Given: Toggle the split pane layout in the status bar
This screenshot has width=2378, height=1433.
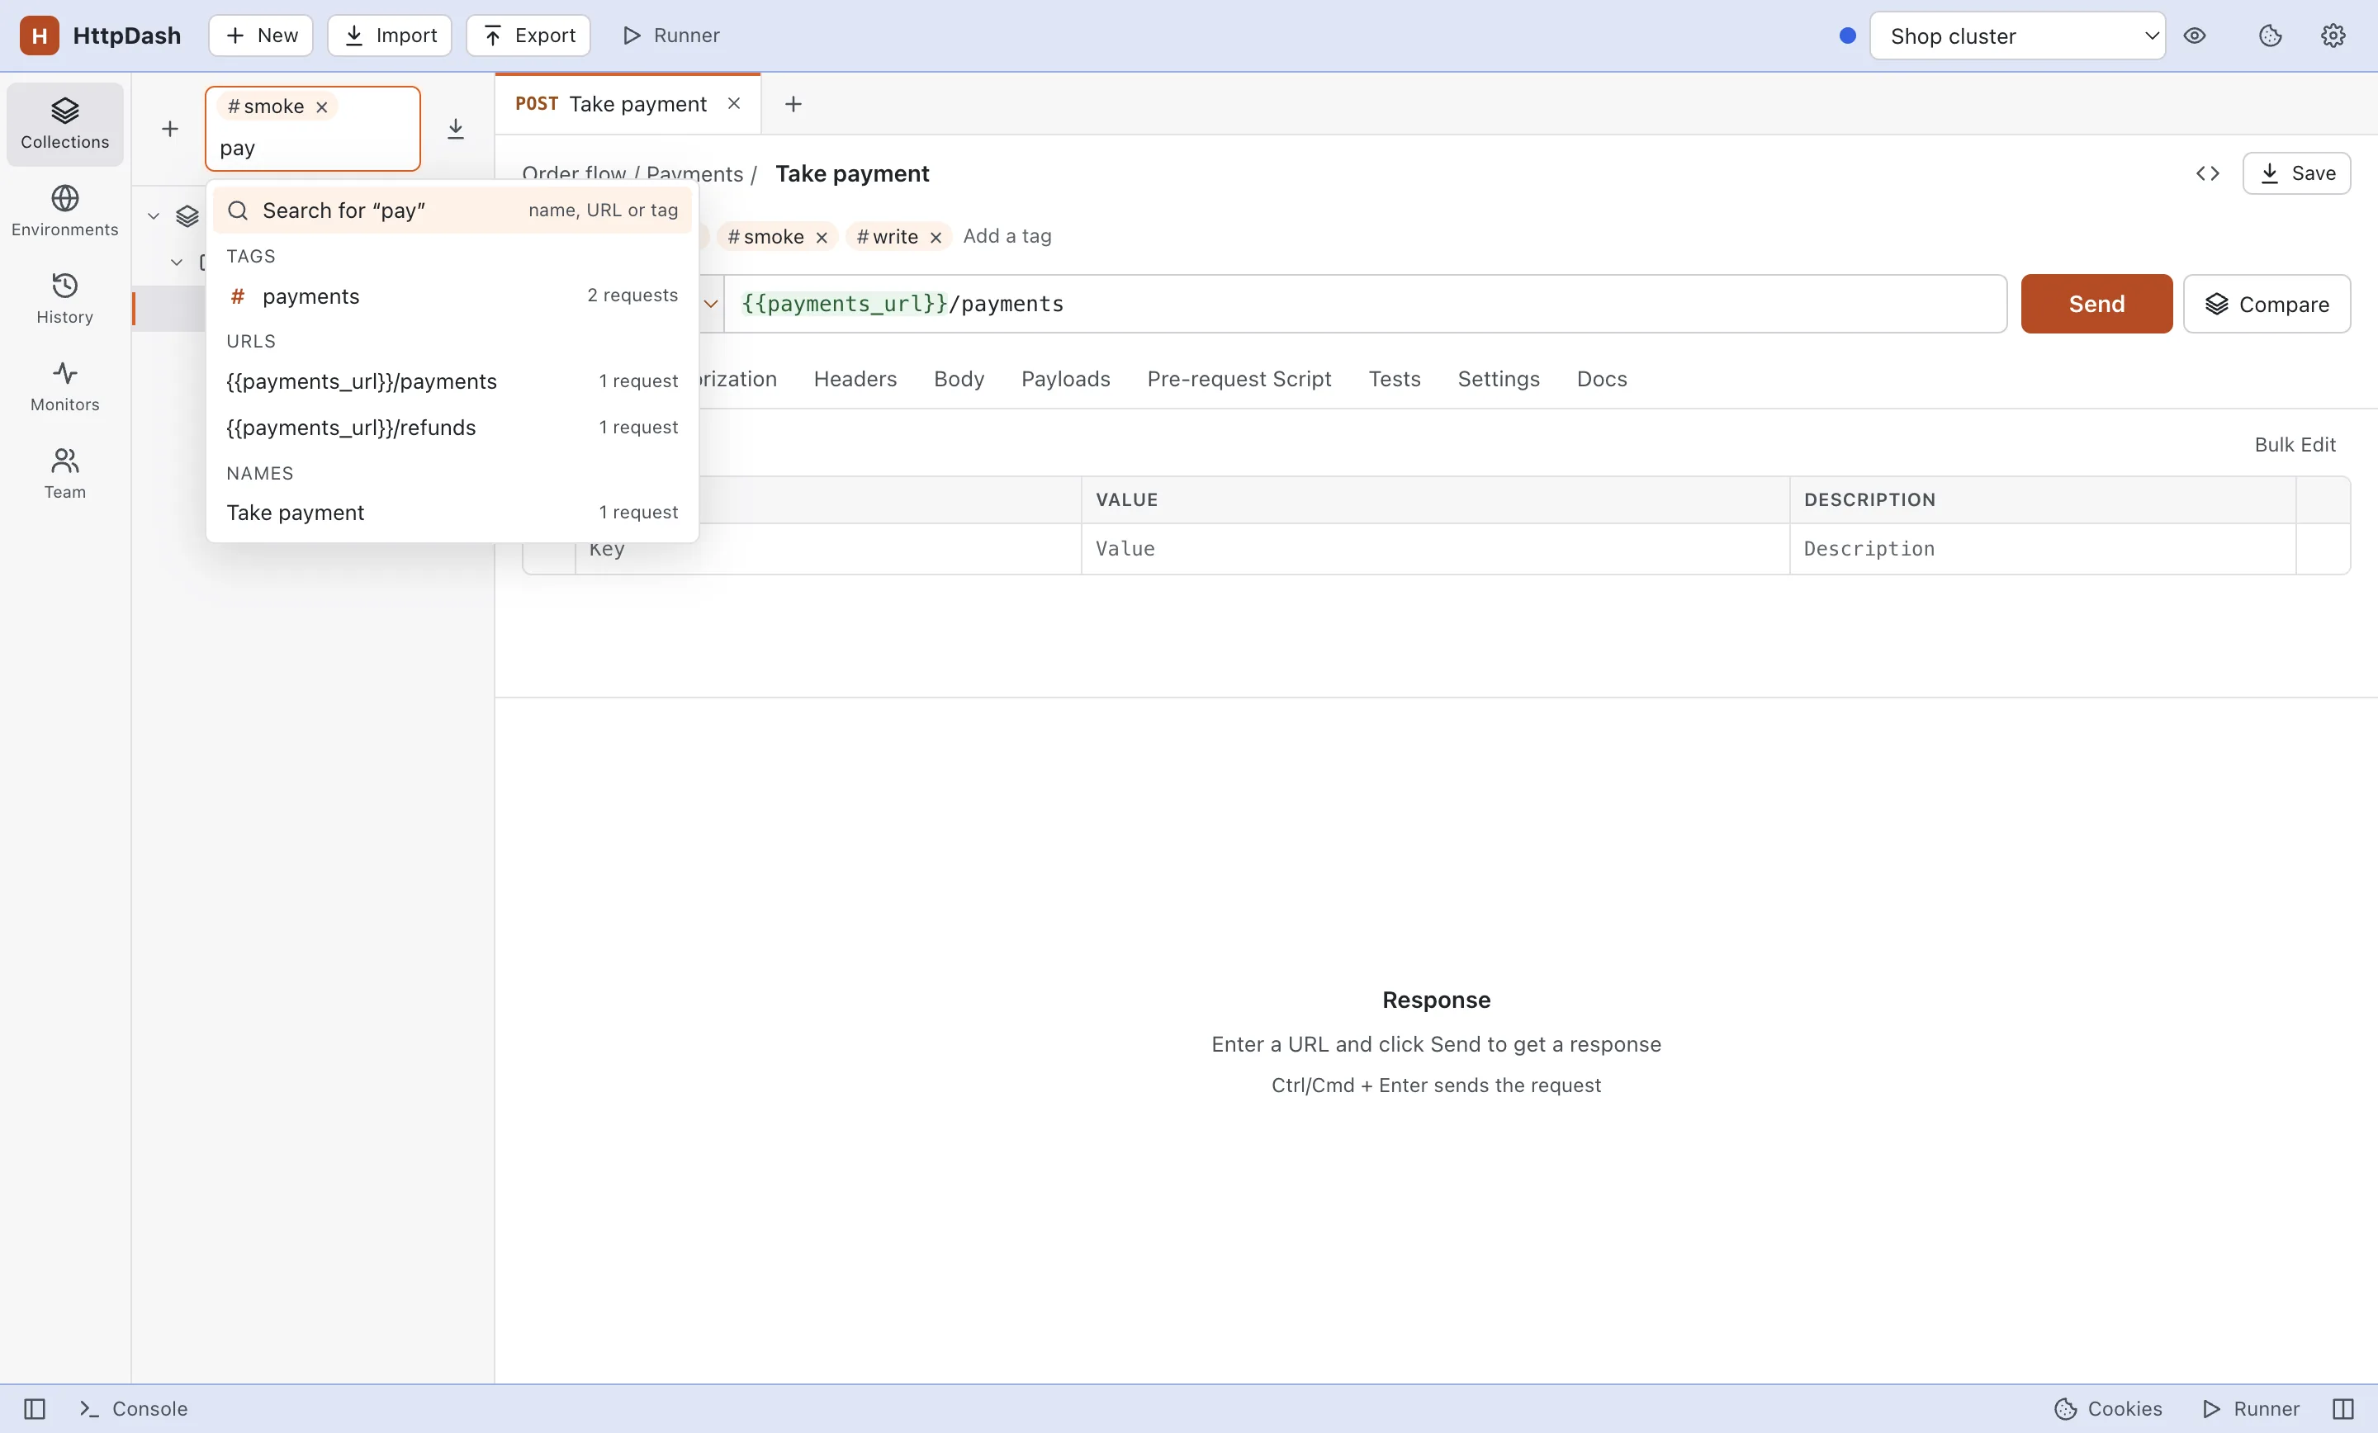Looking at the screenshot, I should (x=2342, y=1409).
